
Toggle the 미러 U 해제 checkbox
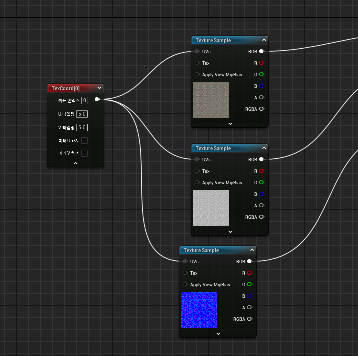84,141
